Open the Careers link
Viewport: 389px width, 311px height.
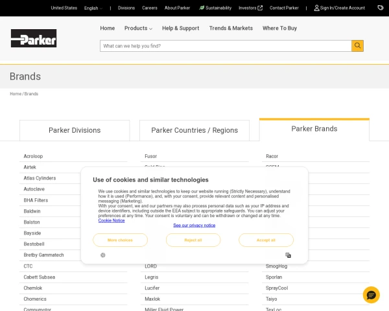[x=150, y=8]
